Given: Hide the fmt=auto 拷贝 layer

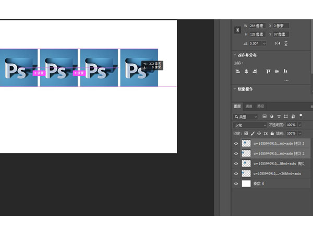Looking at the screenshot, I should coord(236,163).
